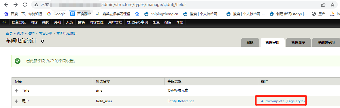The image size is (340, 108).
Task: Switch to the 管理显示 tab
Action: pyautogui.click(x=299, y=42)
